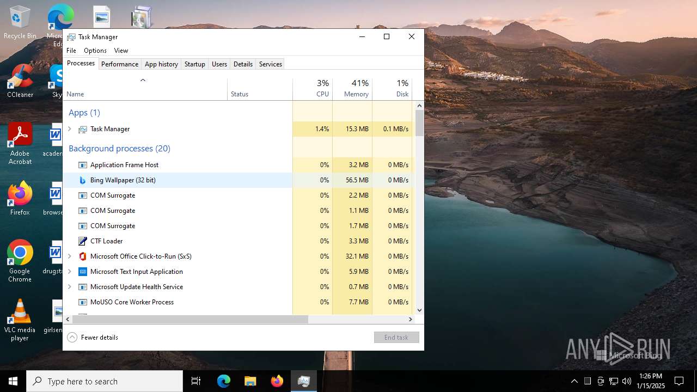Open the network icon in system tray
Screen dimensions: 697x392
click(614, 381)
